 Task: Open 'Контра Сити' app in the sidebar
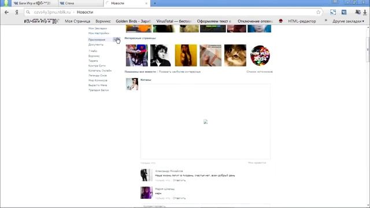(97, 66)
